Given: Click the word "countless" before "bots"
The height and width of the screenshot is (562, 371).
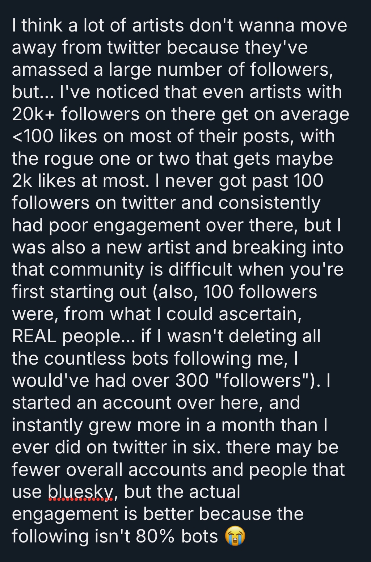Looking at the screenshot, I should (85, 358).
